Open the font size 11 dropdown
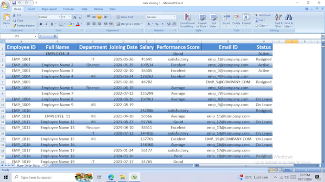Screen dimensions: 325x182 [70, 17]
